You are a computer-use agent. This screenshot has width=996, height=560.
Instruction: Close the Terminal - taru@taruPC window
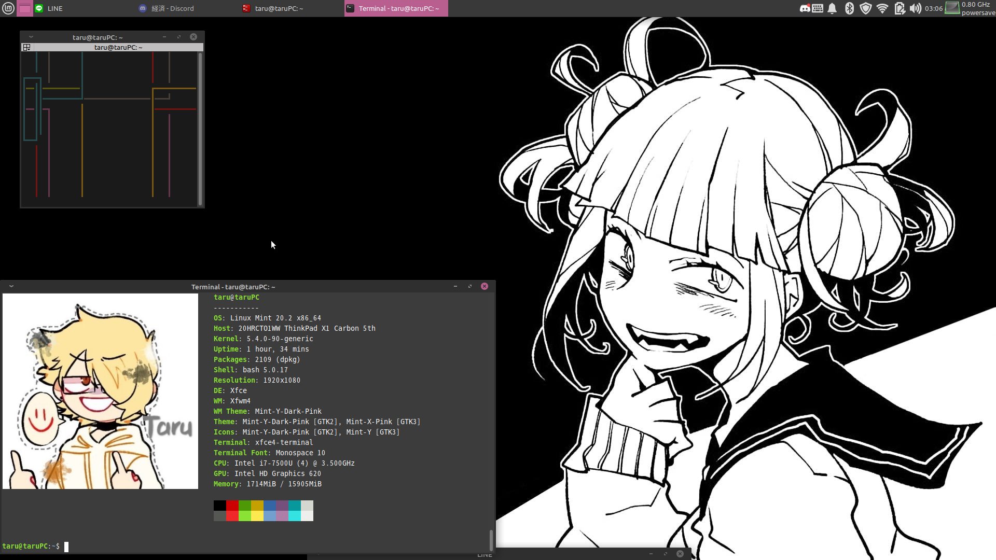point(485,286)
